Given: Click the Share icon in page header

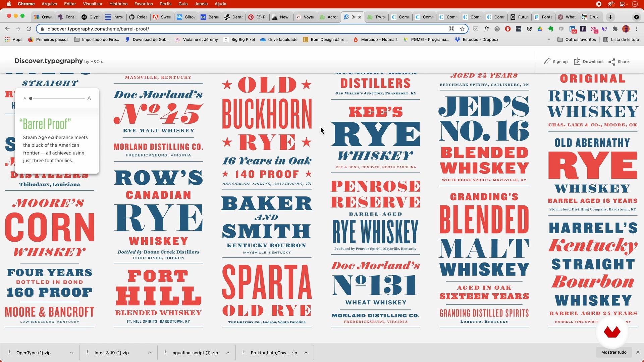Looking at the screenshot, I should click(612, 62).
